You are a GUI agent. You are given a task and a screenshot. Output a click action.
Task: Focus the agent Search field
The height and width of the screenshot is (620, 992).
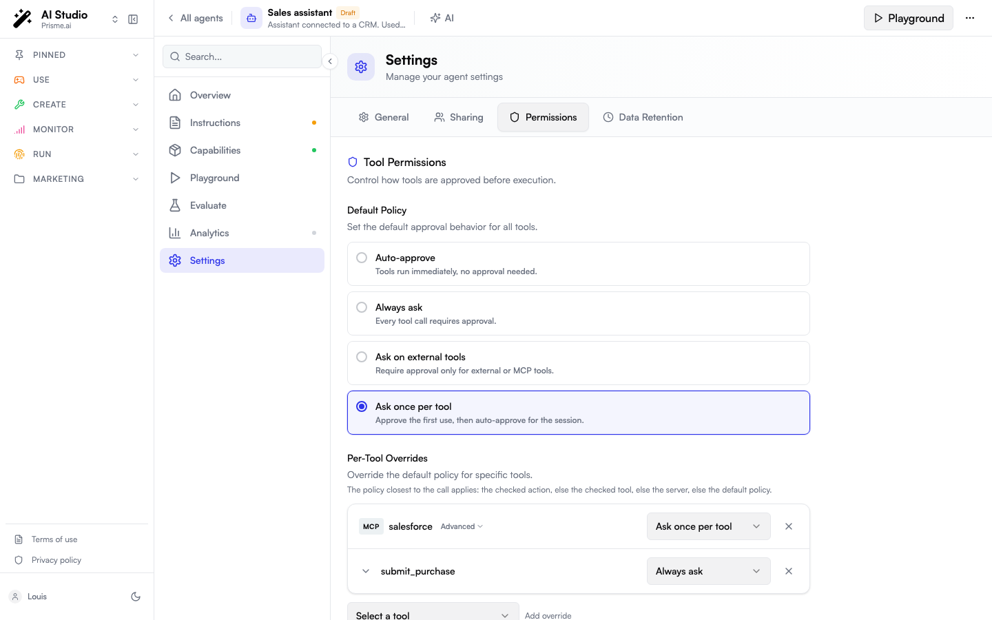click(242, 56)
